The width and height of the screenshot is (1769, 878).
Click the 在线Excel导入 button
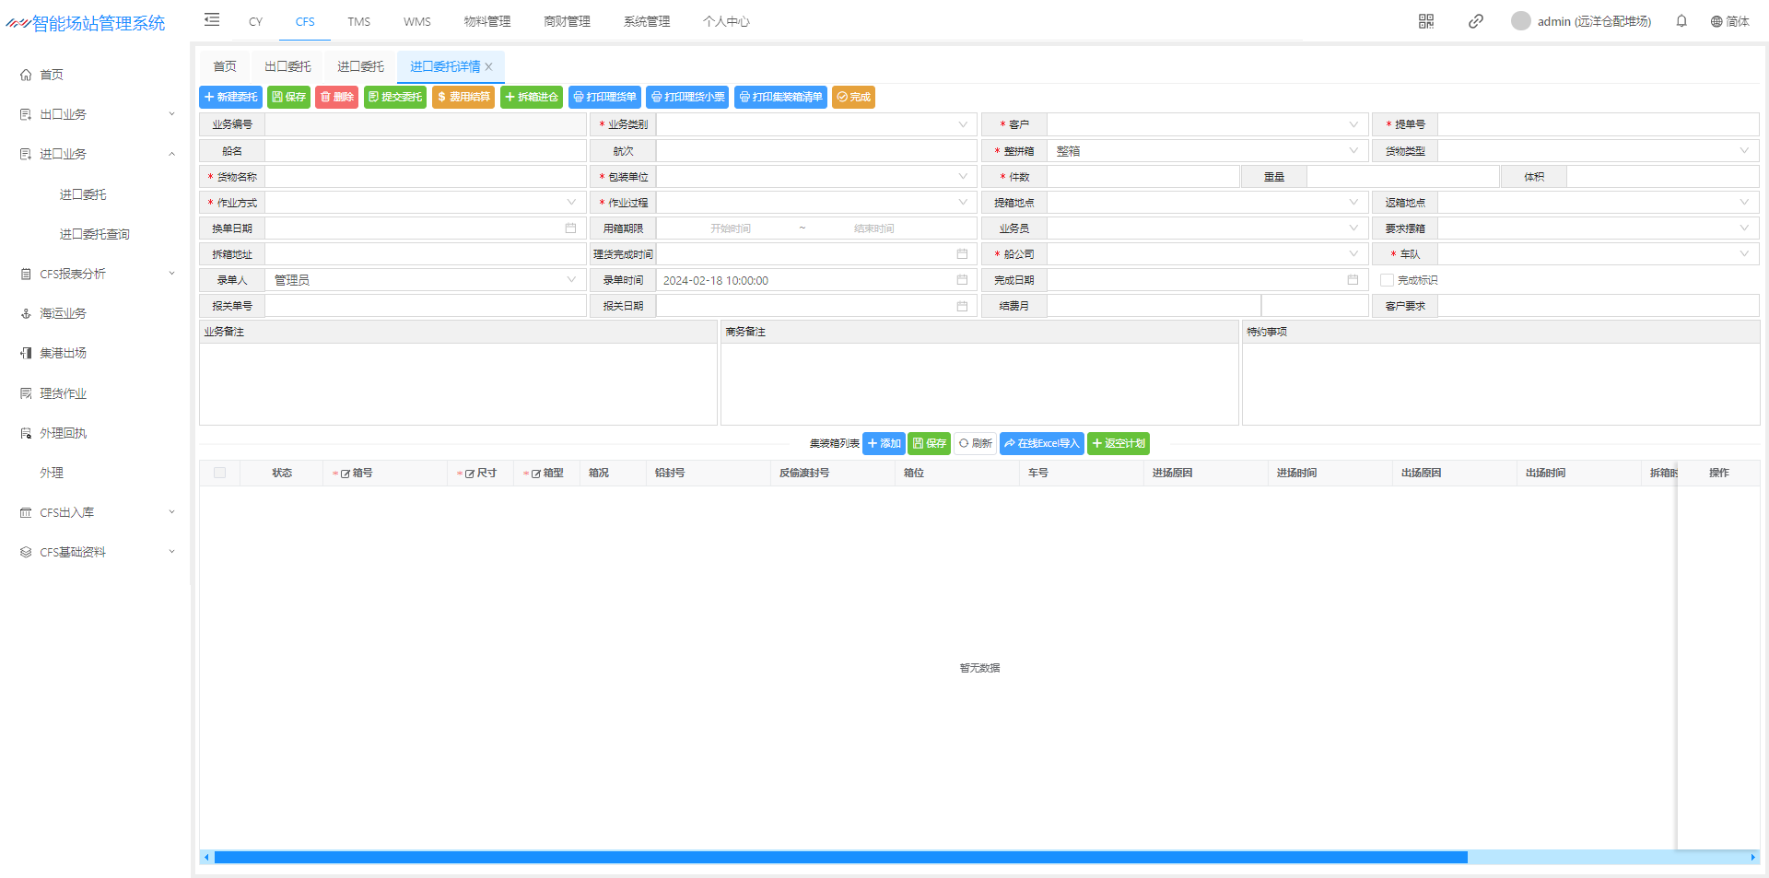(1041, 443)
